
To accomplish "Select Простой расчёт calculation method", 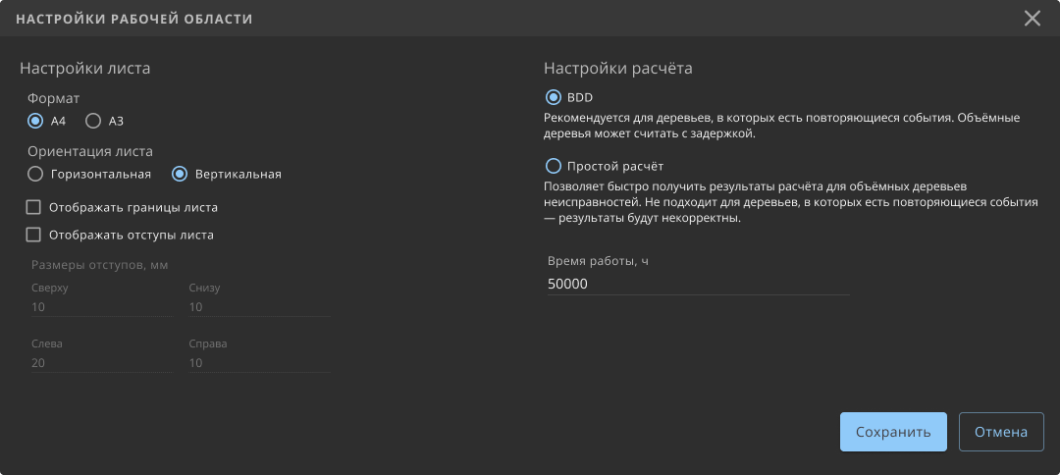I will [554, 166].
